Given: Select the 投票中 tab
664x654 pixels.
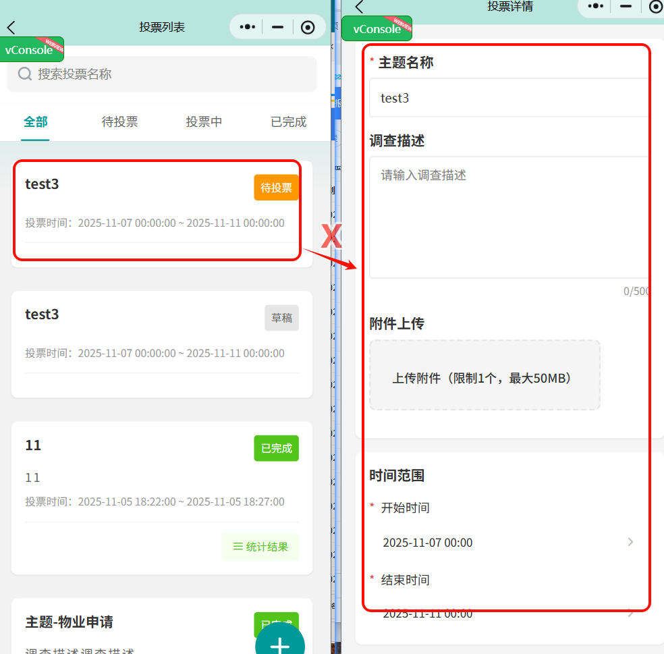Looking at the screenshot, I should click(204, 122).
